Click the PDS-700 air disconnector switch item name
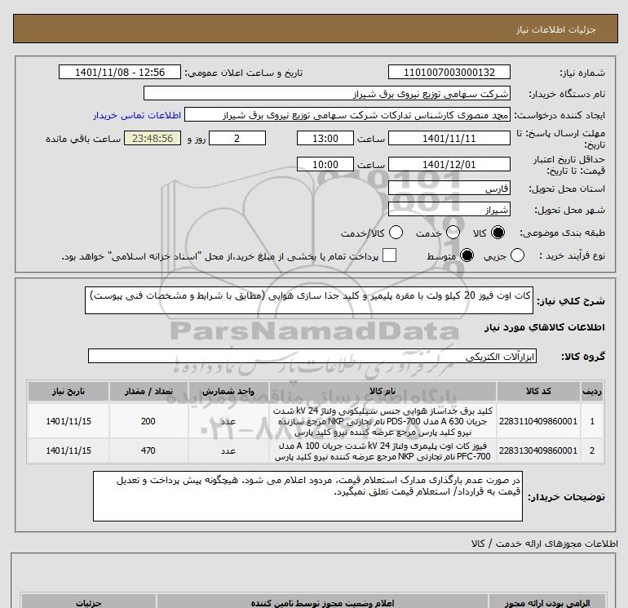Viewport: 628px width, 608px height. 383,421
